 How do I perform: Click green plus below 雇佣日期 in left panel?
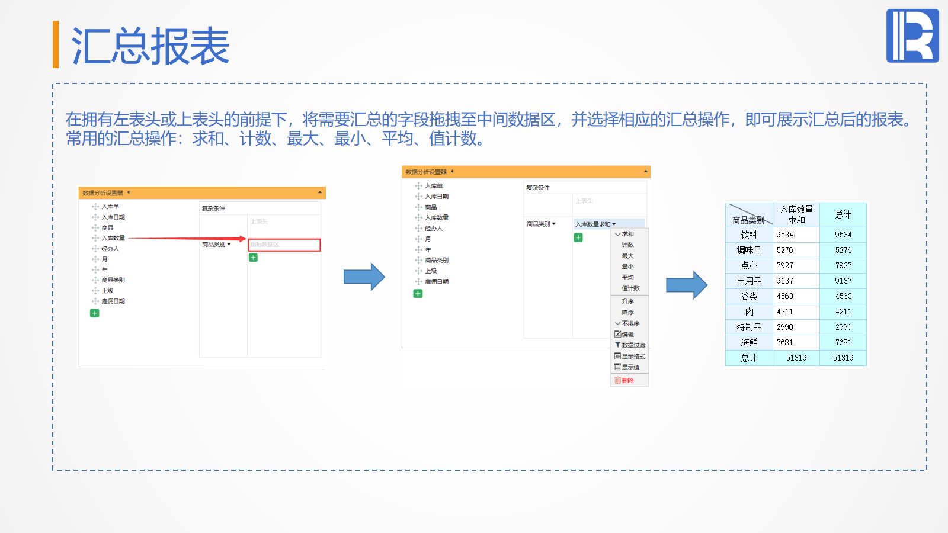[94, 313]
